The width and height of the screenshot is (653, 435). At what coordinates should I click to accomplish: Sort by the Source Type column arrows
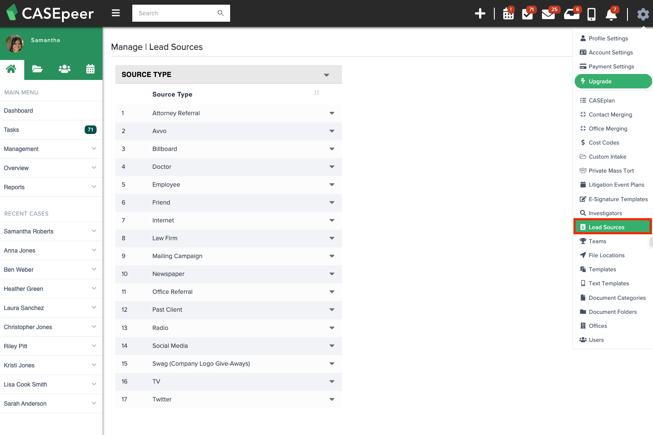pos(317,93)
